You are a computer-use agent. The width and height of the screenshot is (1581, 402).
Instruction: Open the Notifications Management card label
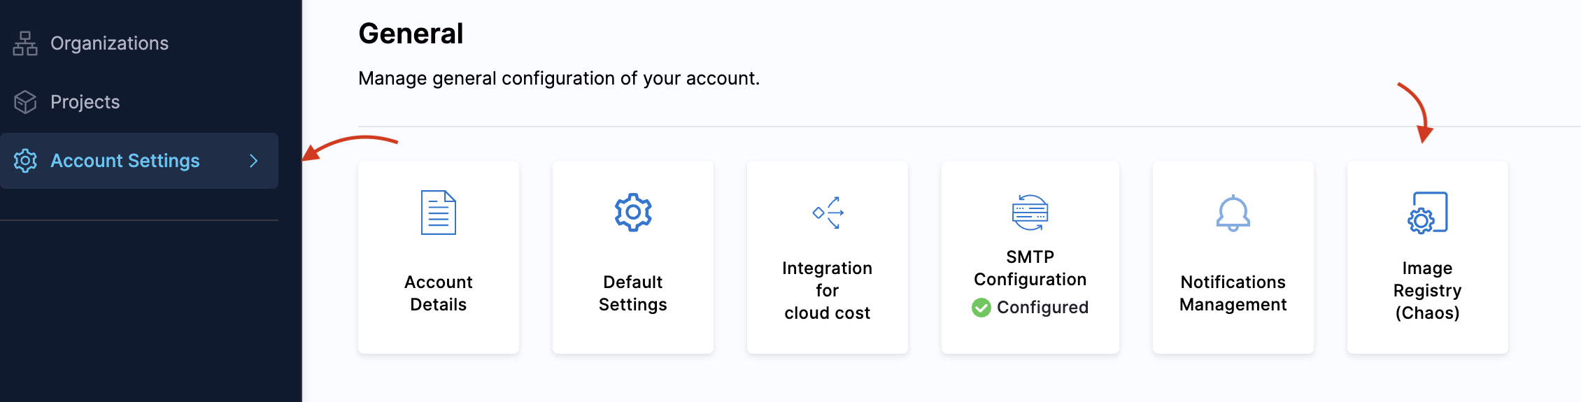1233,293
